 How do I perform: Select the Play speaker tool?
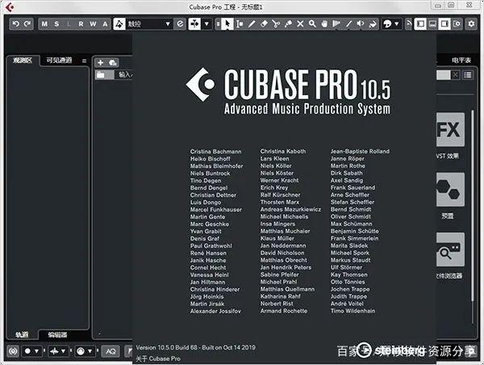(x=361, y=23)
